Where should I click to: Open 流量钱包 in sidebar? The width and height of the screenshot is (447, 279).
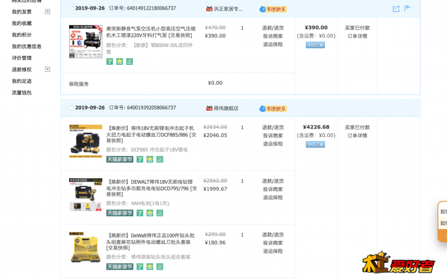coord(21,93)
